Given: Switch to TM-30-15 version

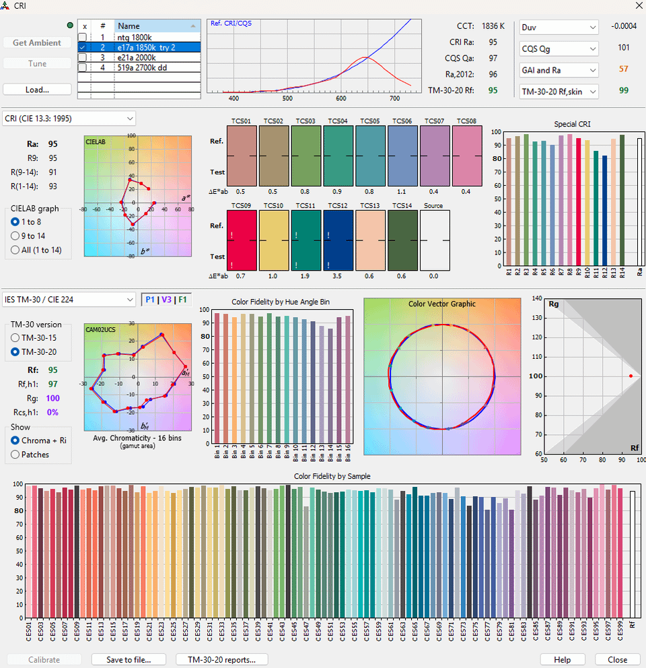Looking at the screenshot, I should click(15, 337).
